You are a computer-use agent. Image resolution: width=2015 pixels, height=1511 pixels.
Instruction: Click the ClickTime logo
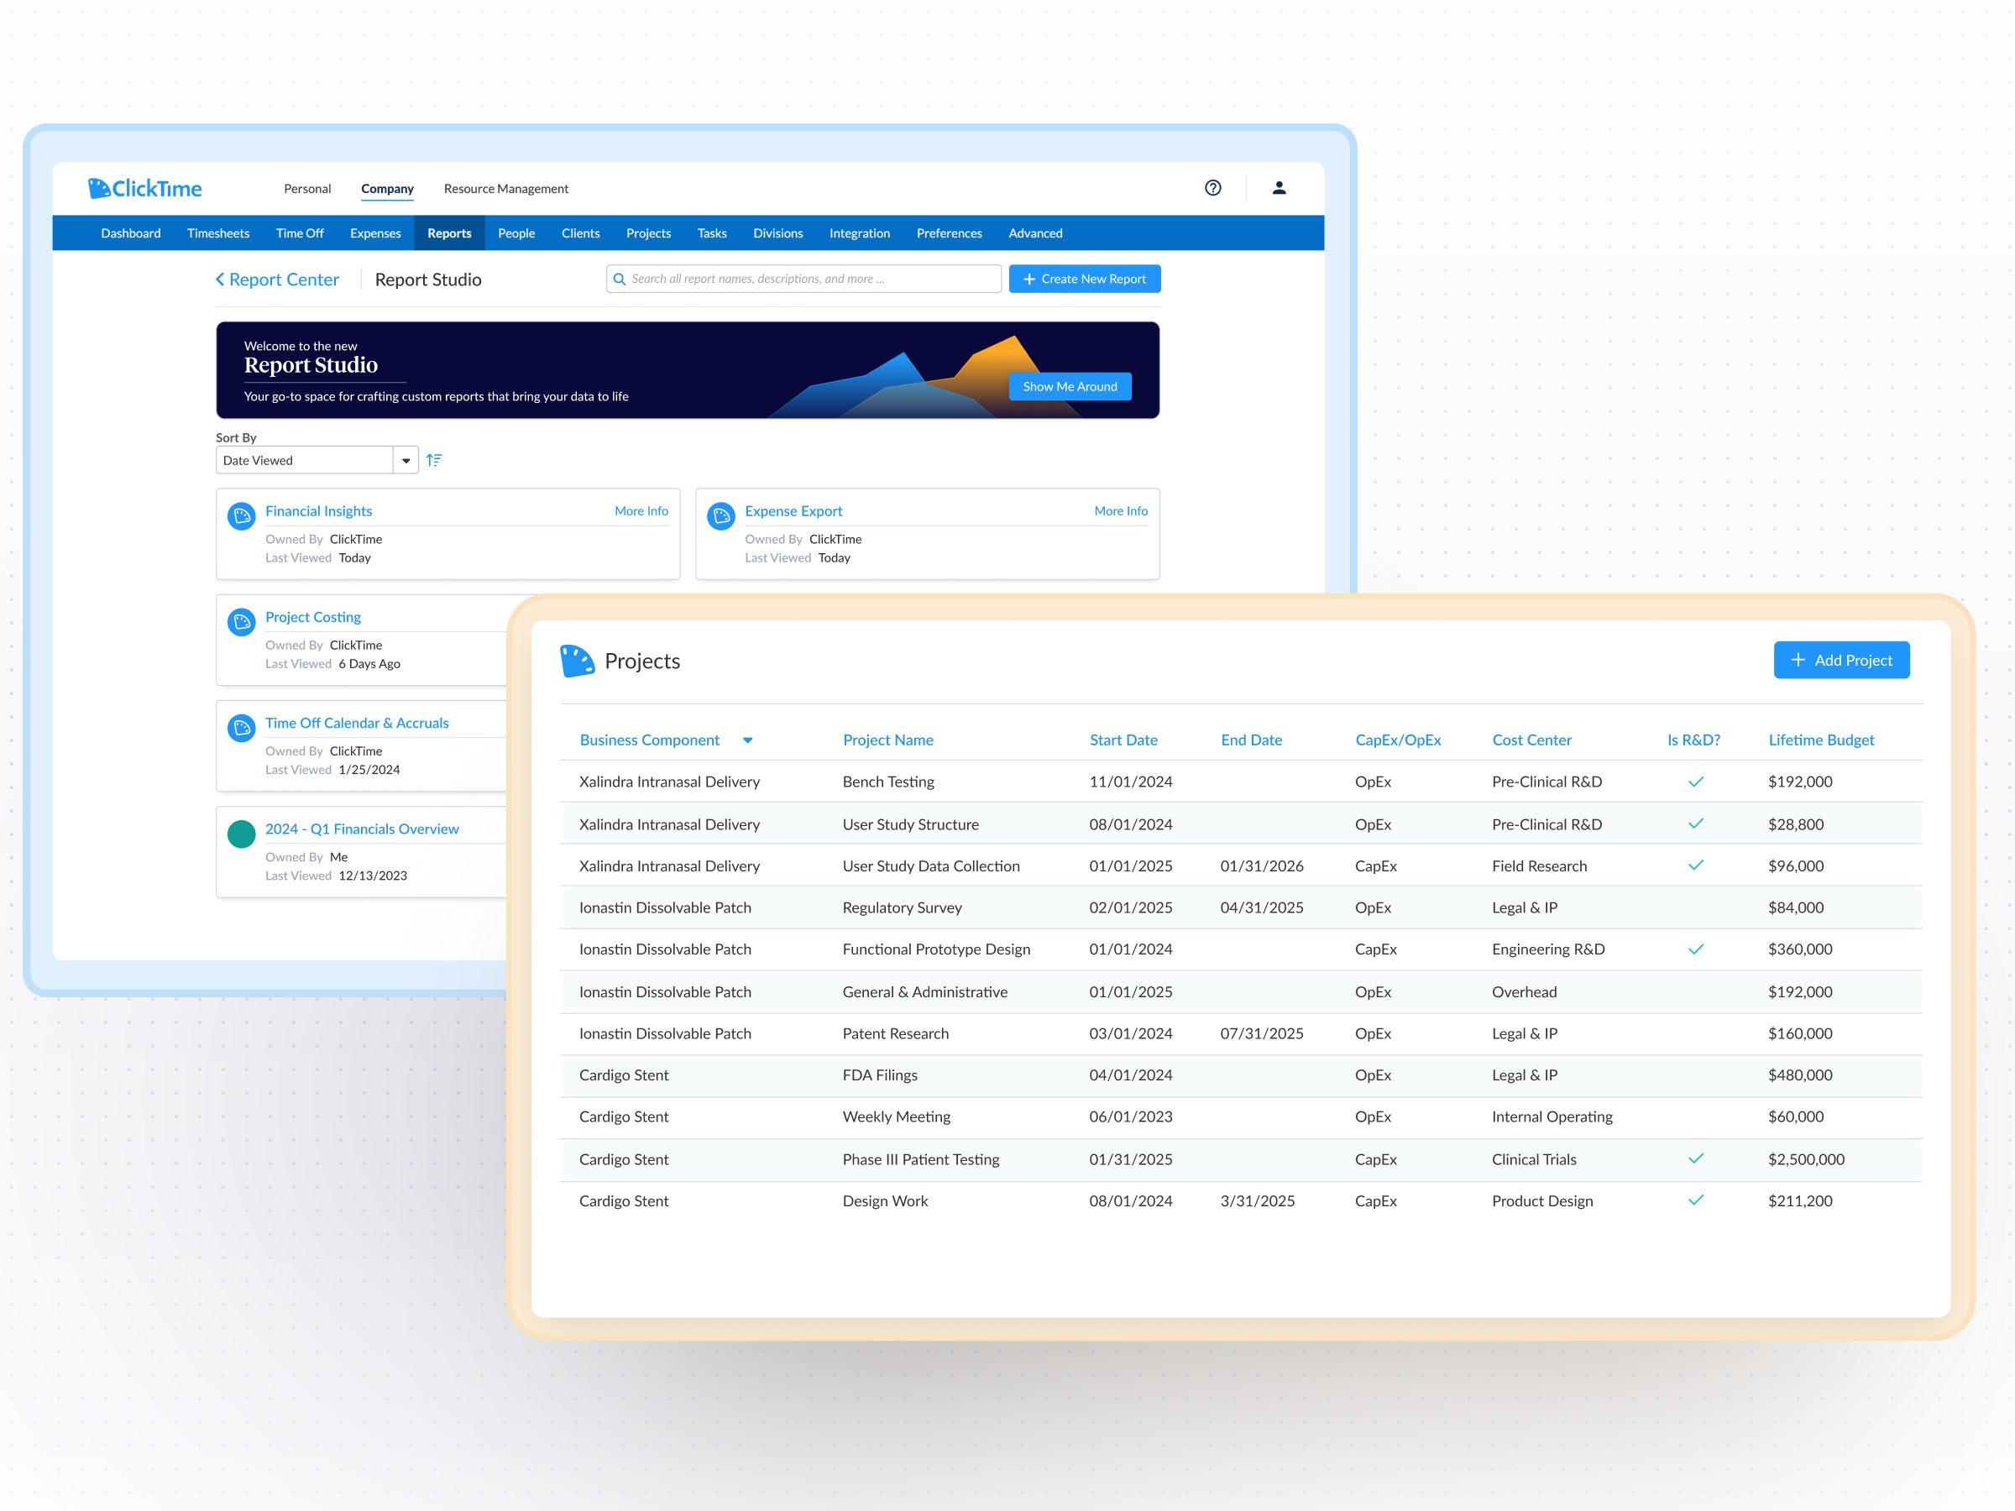coord(145,189)
